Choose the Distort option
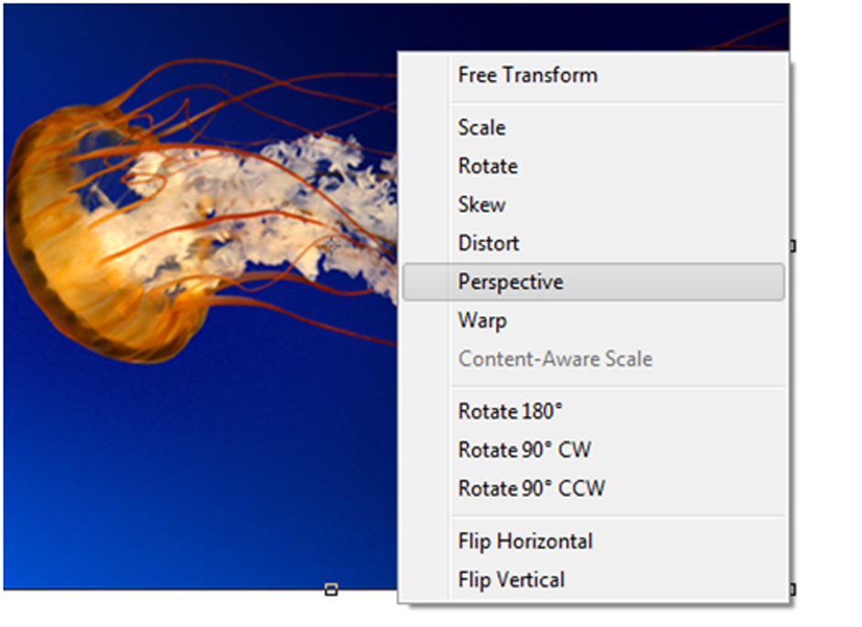862x627 pixels. coord(594,243)
